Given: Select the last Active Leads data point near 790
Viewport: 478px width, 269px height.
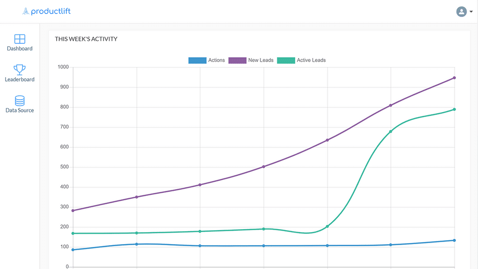Looking at the screenshot, I should coord(454,110).
